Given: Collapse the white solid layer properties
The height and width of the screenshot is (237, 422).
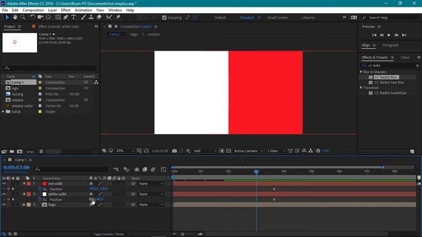Looking at the screenshot, I should click(24, 194).
